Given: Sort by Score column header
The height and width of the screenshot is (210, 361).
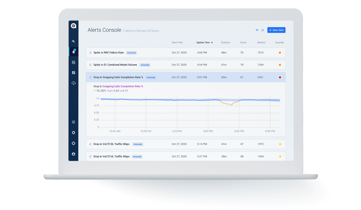Looking at the screenshot, I should click(243, 42).
